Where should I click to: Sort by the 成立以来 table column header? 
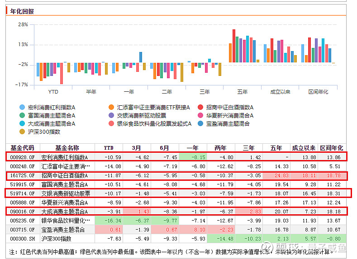304,148
